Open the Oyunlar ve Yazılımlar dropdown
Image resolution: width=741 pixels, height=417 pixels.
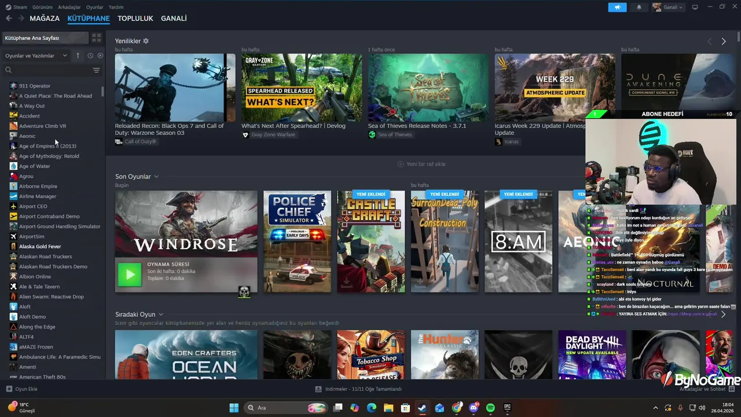point(36,56)
